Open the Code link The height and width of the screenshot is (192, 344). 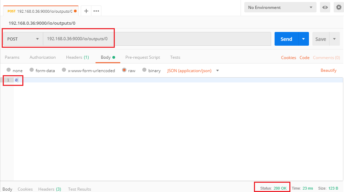[x=304, y=57]
